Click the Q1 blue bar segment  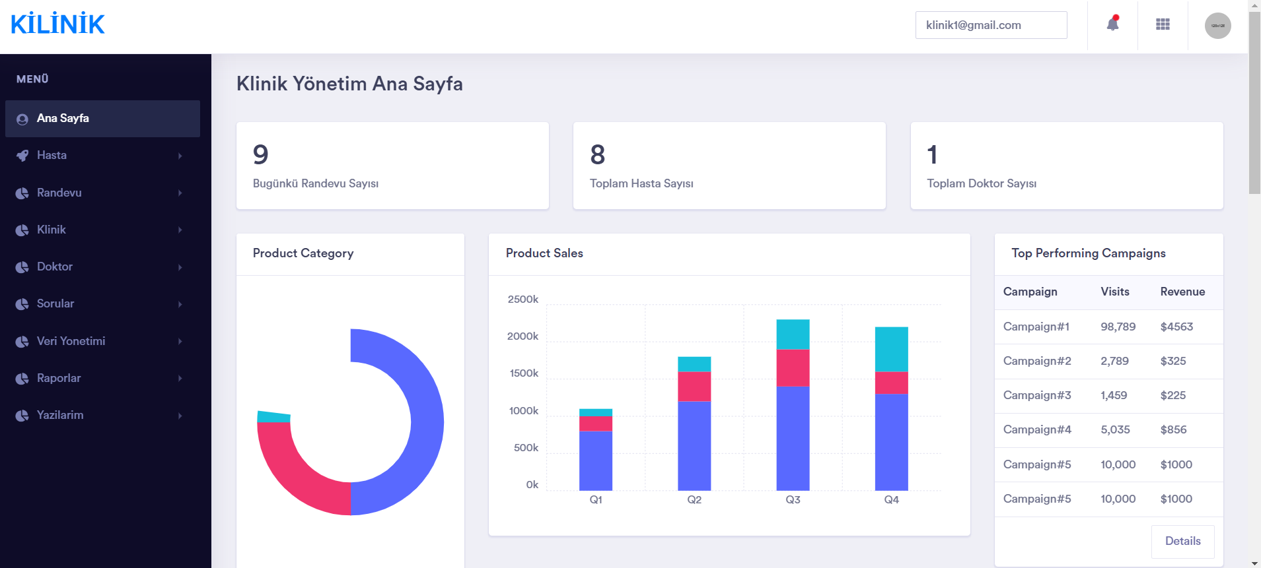point(596,460)
